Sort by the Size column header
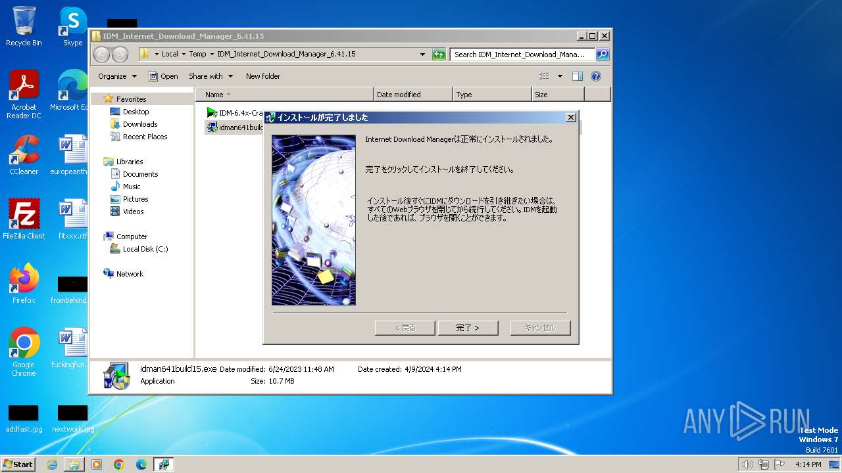842x473 pixels. pos(558,95)
